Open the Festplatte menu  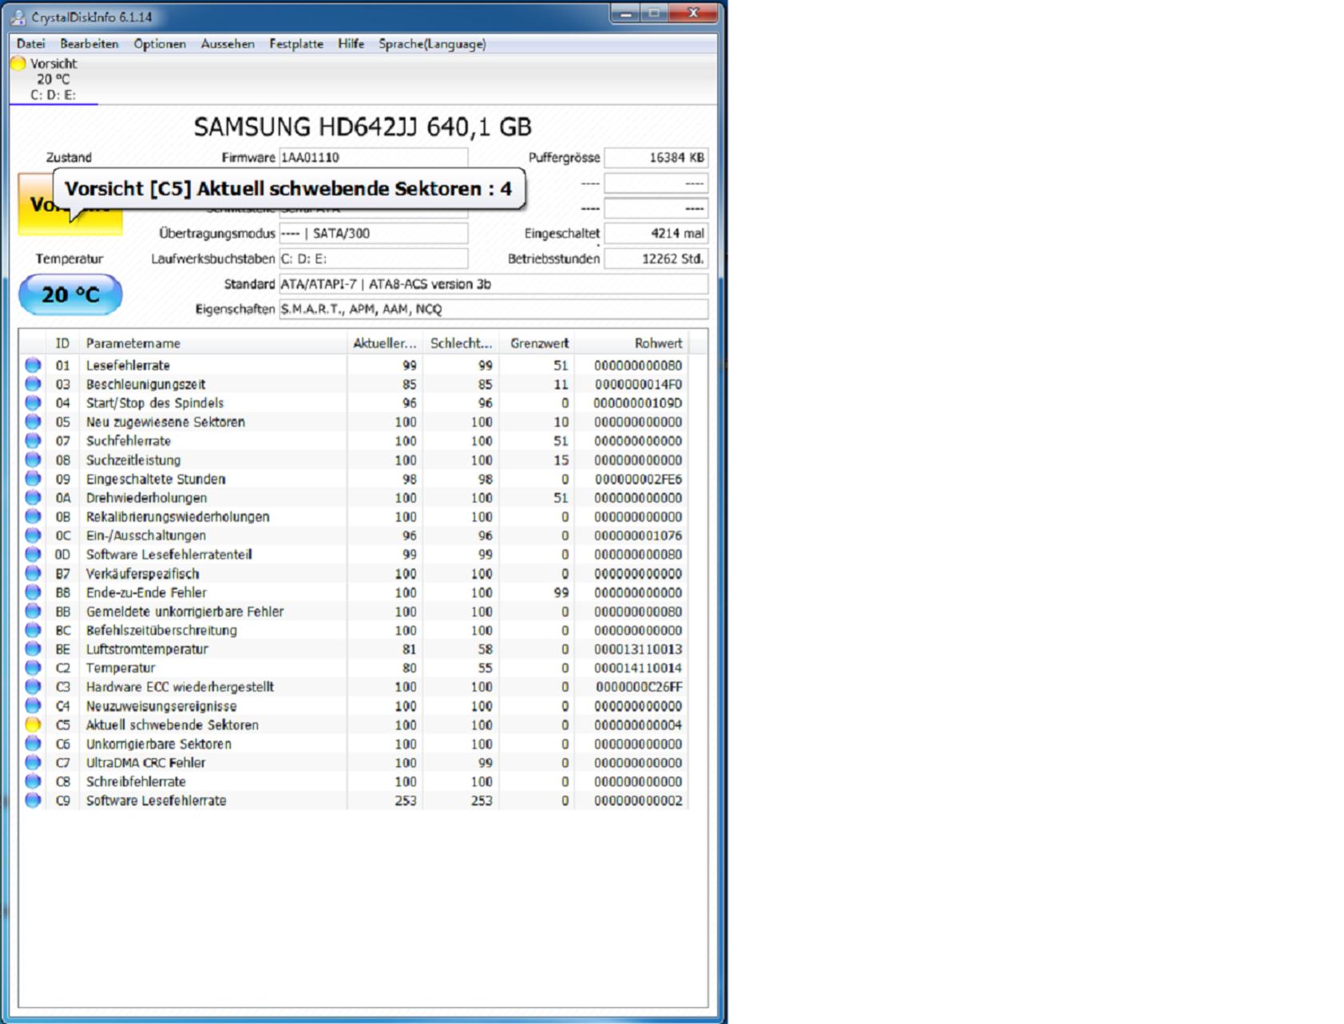pos(296,44)
